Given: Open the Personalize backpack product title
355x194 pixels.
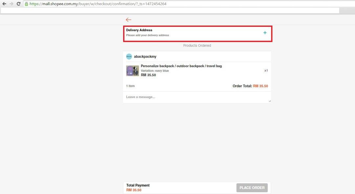Looking at the screenshot, I should coord(181,66).
